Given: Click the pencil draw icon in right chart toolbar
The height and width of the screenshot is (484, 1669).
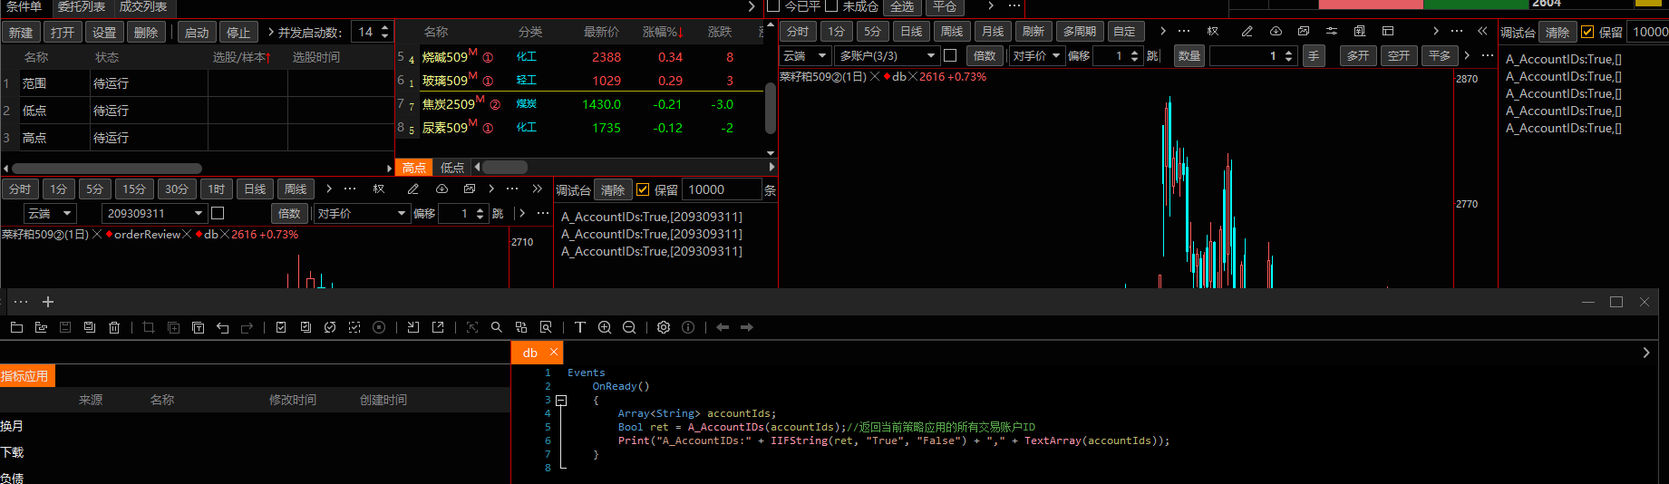Looking at the screenshot, I should tap(1247, 31).
